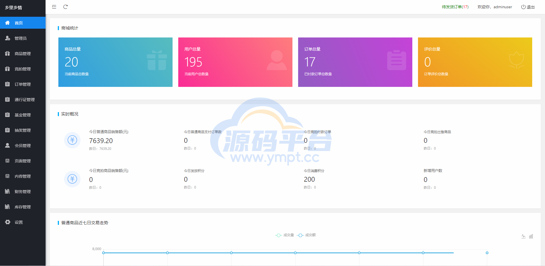The height and width of the screenshot is (266, 545).
Task: Click the last data point on the chart
Action: (x=487, y=253)
